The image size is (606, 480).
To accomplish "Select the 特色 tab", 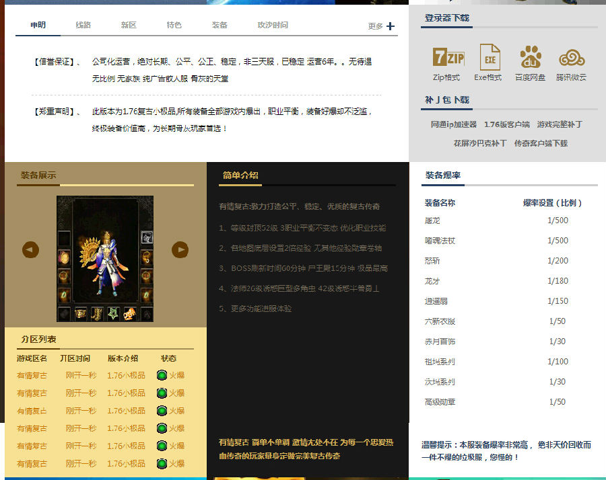I will click(x=174, y=25).
